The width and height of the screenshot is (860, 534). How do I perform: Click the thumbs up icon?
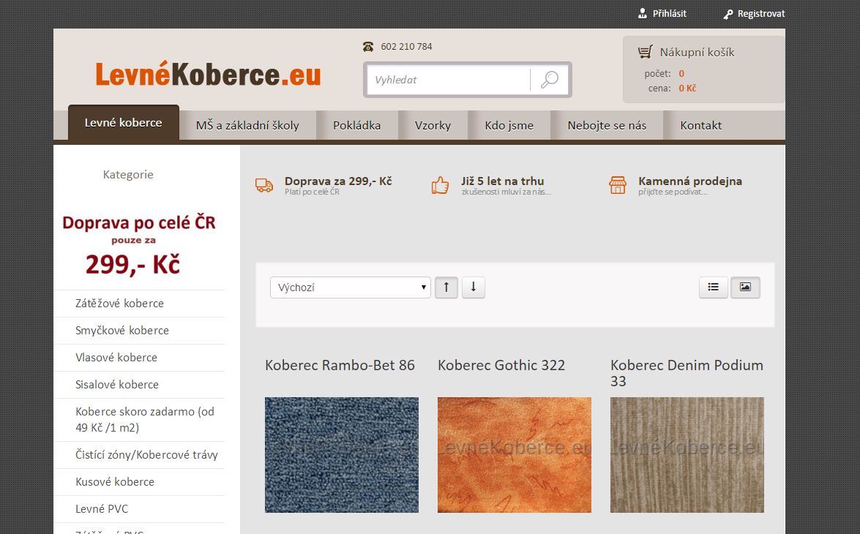pos(440,185)
